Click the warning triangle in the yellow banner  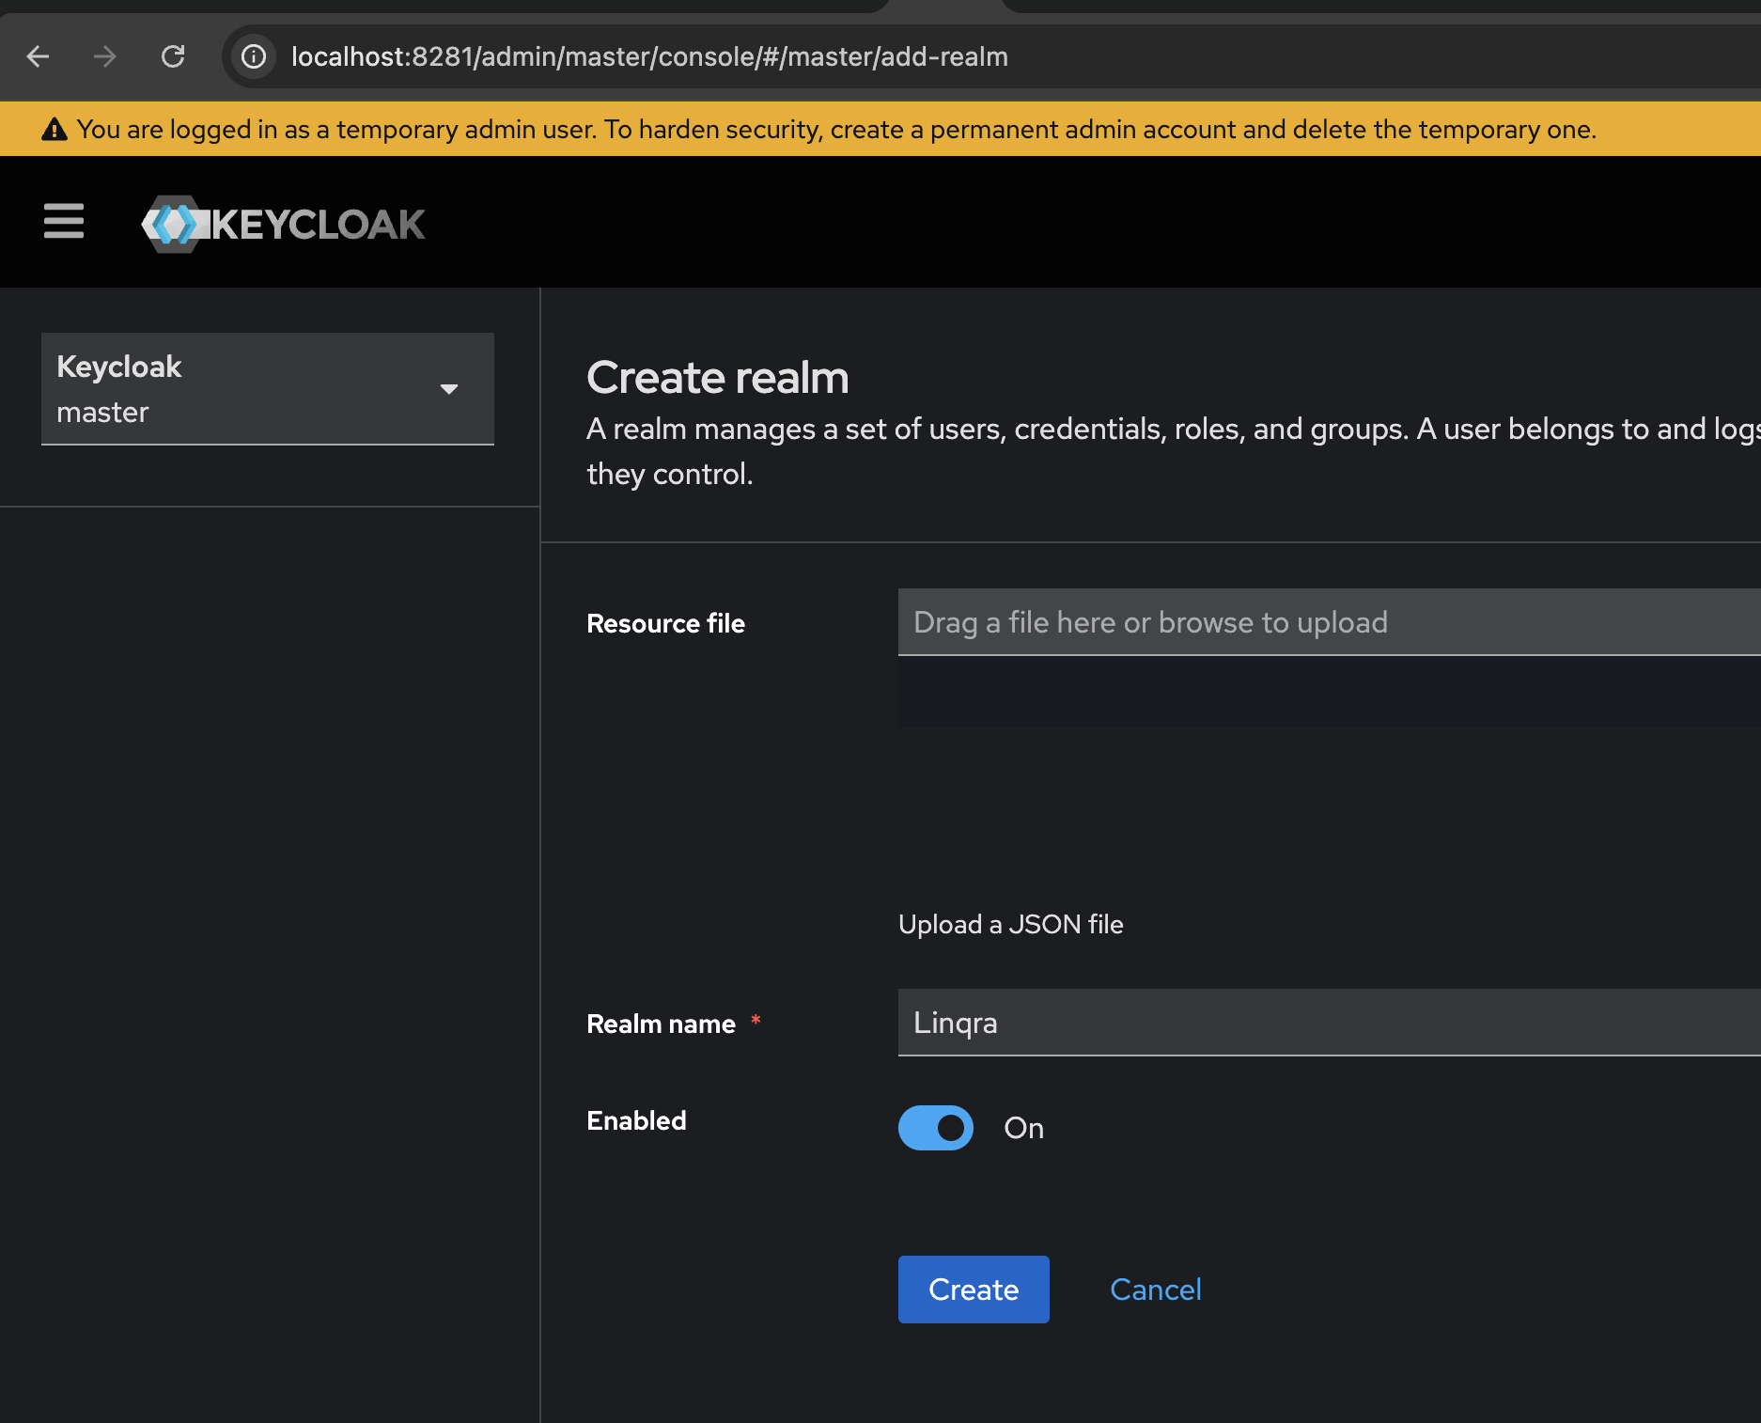point(55,129)
